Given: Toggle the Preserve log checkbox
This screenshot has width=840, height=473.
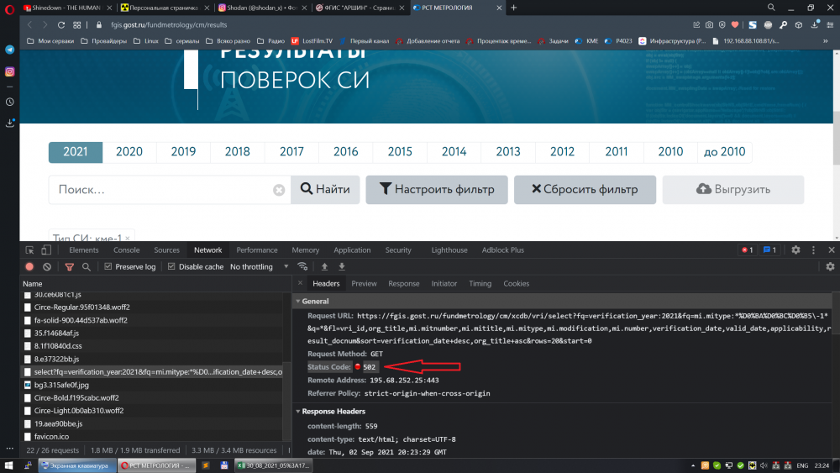Looking at the screenshot, I should (x=108, y=267).
